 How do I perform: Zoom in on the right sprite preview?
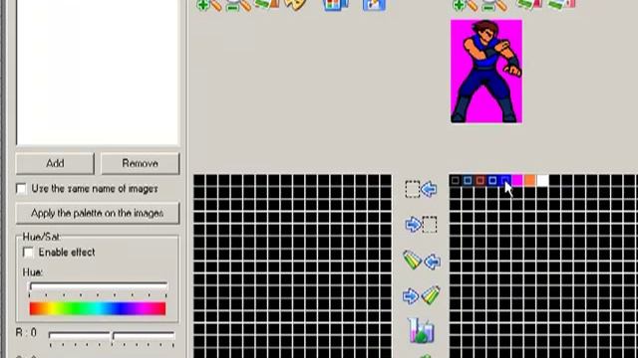tap(465, 5)
